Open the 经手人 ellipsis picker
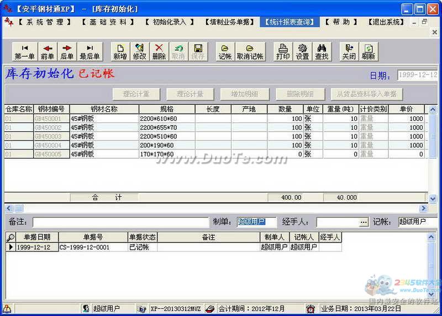 pyautogui.click(x=364, y=222)
